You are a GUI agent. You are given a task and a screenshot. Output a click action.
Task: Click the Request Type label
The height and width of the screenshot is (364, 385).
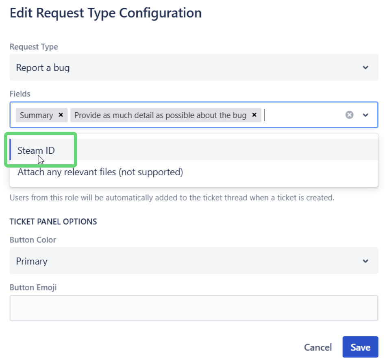click(x=34, y=47)
